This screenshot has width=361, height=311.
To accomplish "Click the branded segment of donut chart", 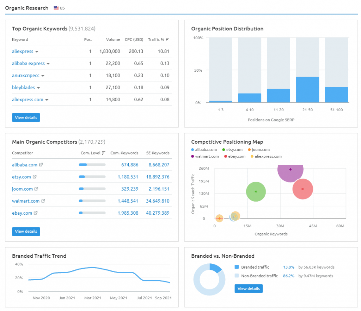I will pyautogui.click(x=215, y=268).
